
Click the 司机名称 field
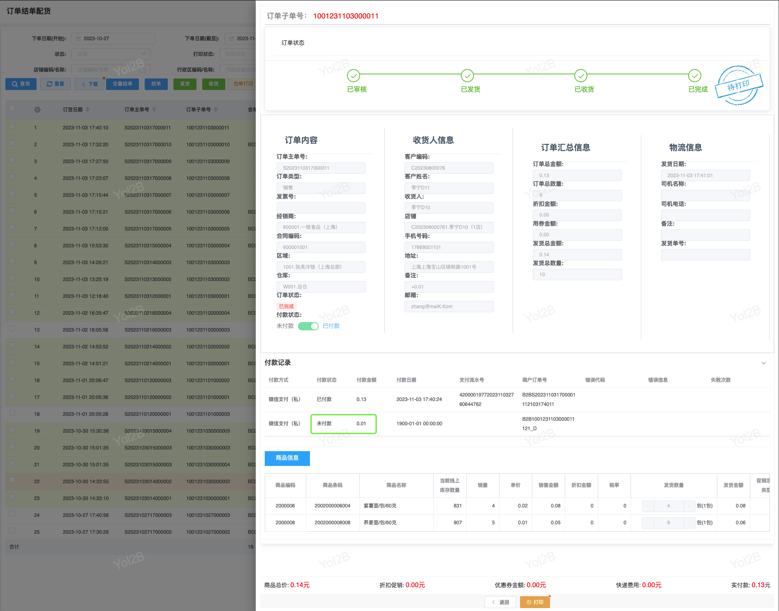705,195
